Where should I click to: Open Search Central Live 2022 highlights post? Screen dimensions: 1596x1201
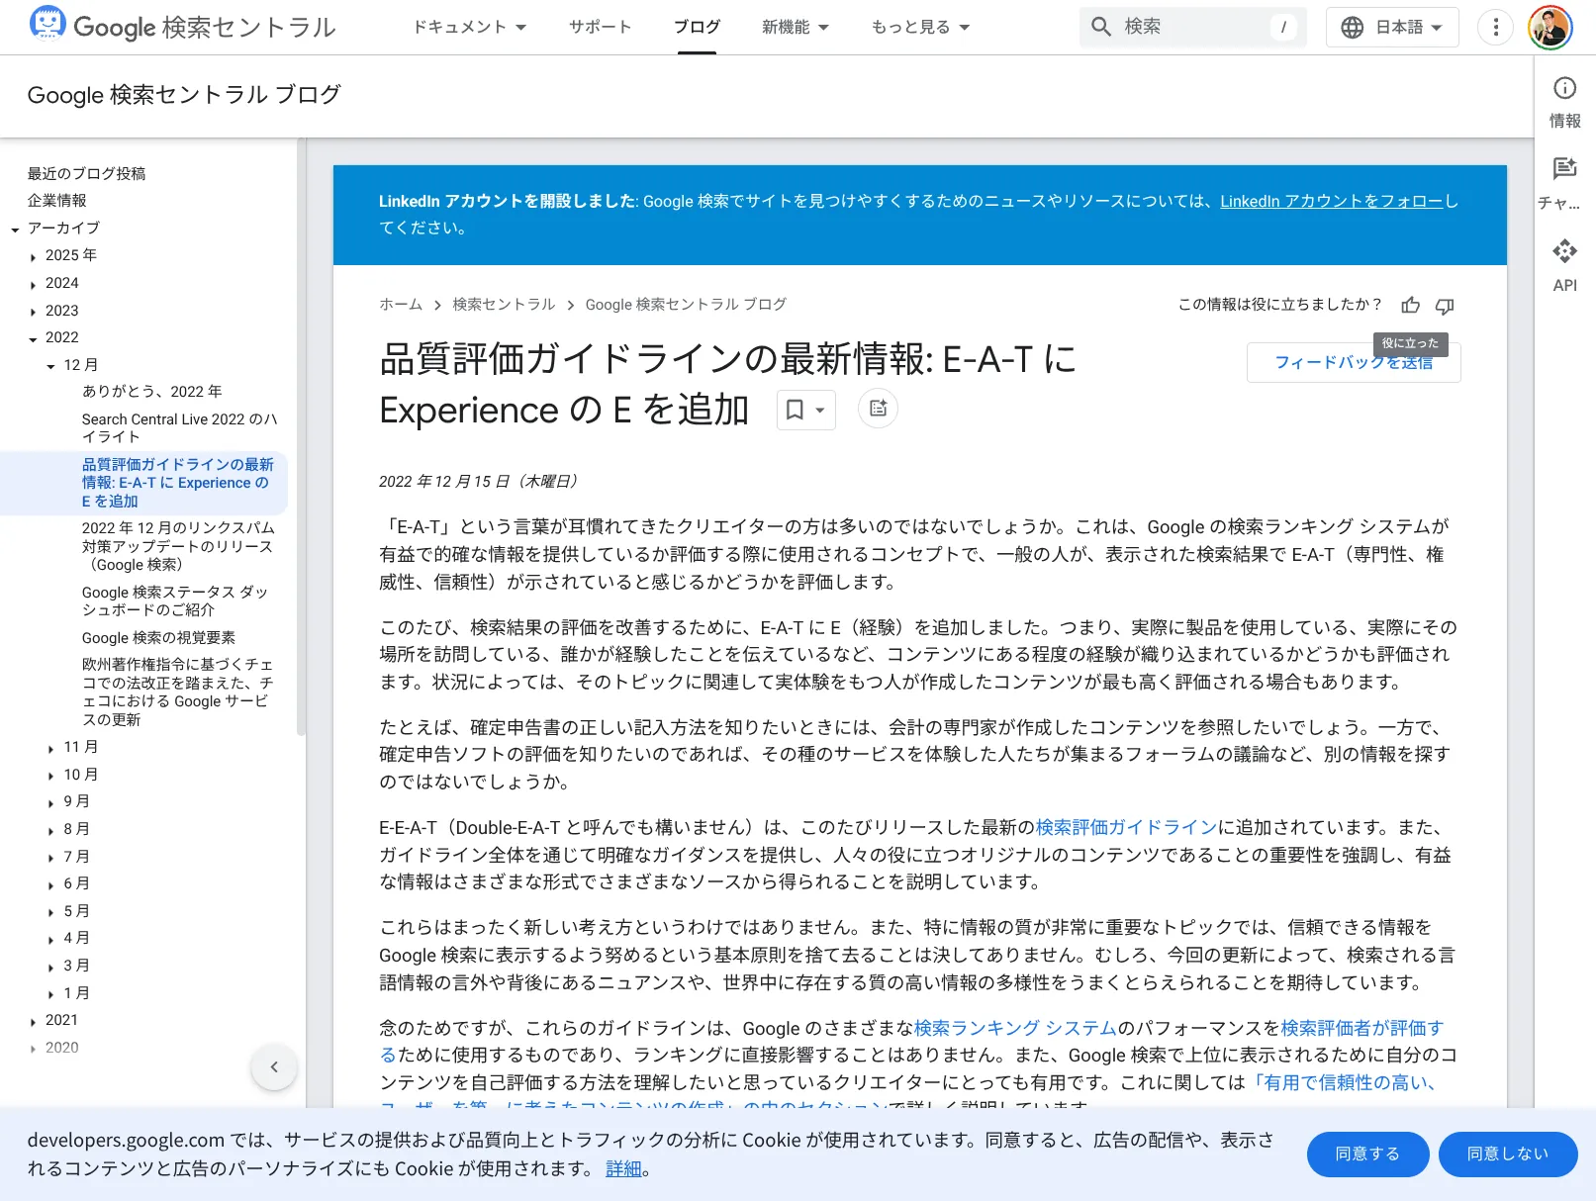(179, 427)
